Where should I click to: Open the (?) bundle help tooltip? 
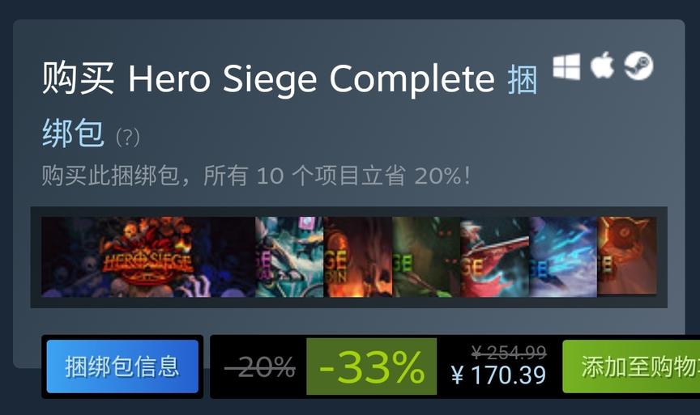pos(128,138)
